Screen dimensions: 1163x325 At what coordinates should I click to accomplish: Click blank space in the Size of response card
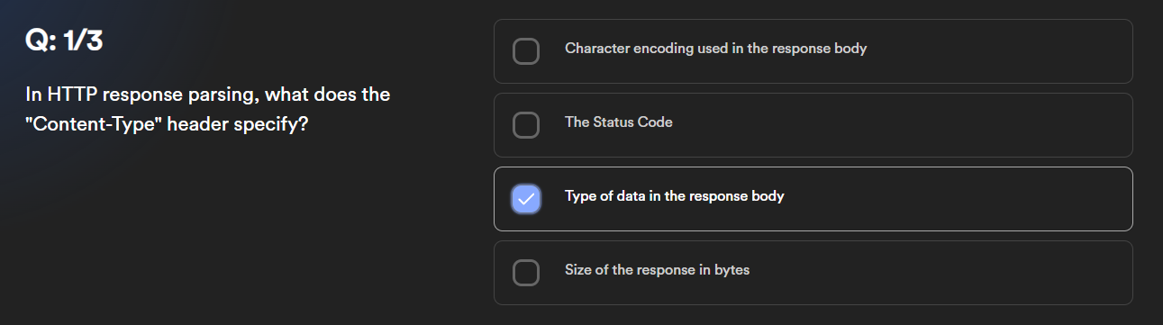(x=937, y=273)
